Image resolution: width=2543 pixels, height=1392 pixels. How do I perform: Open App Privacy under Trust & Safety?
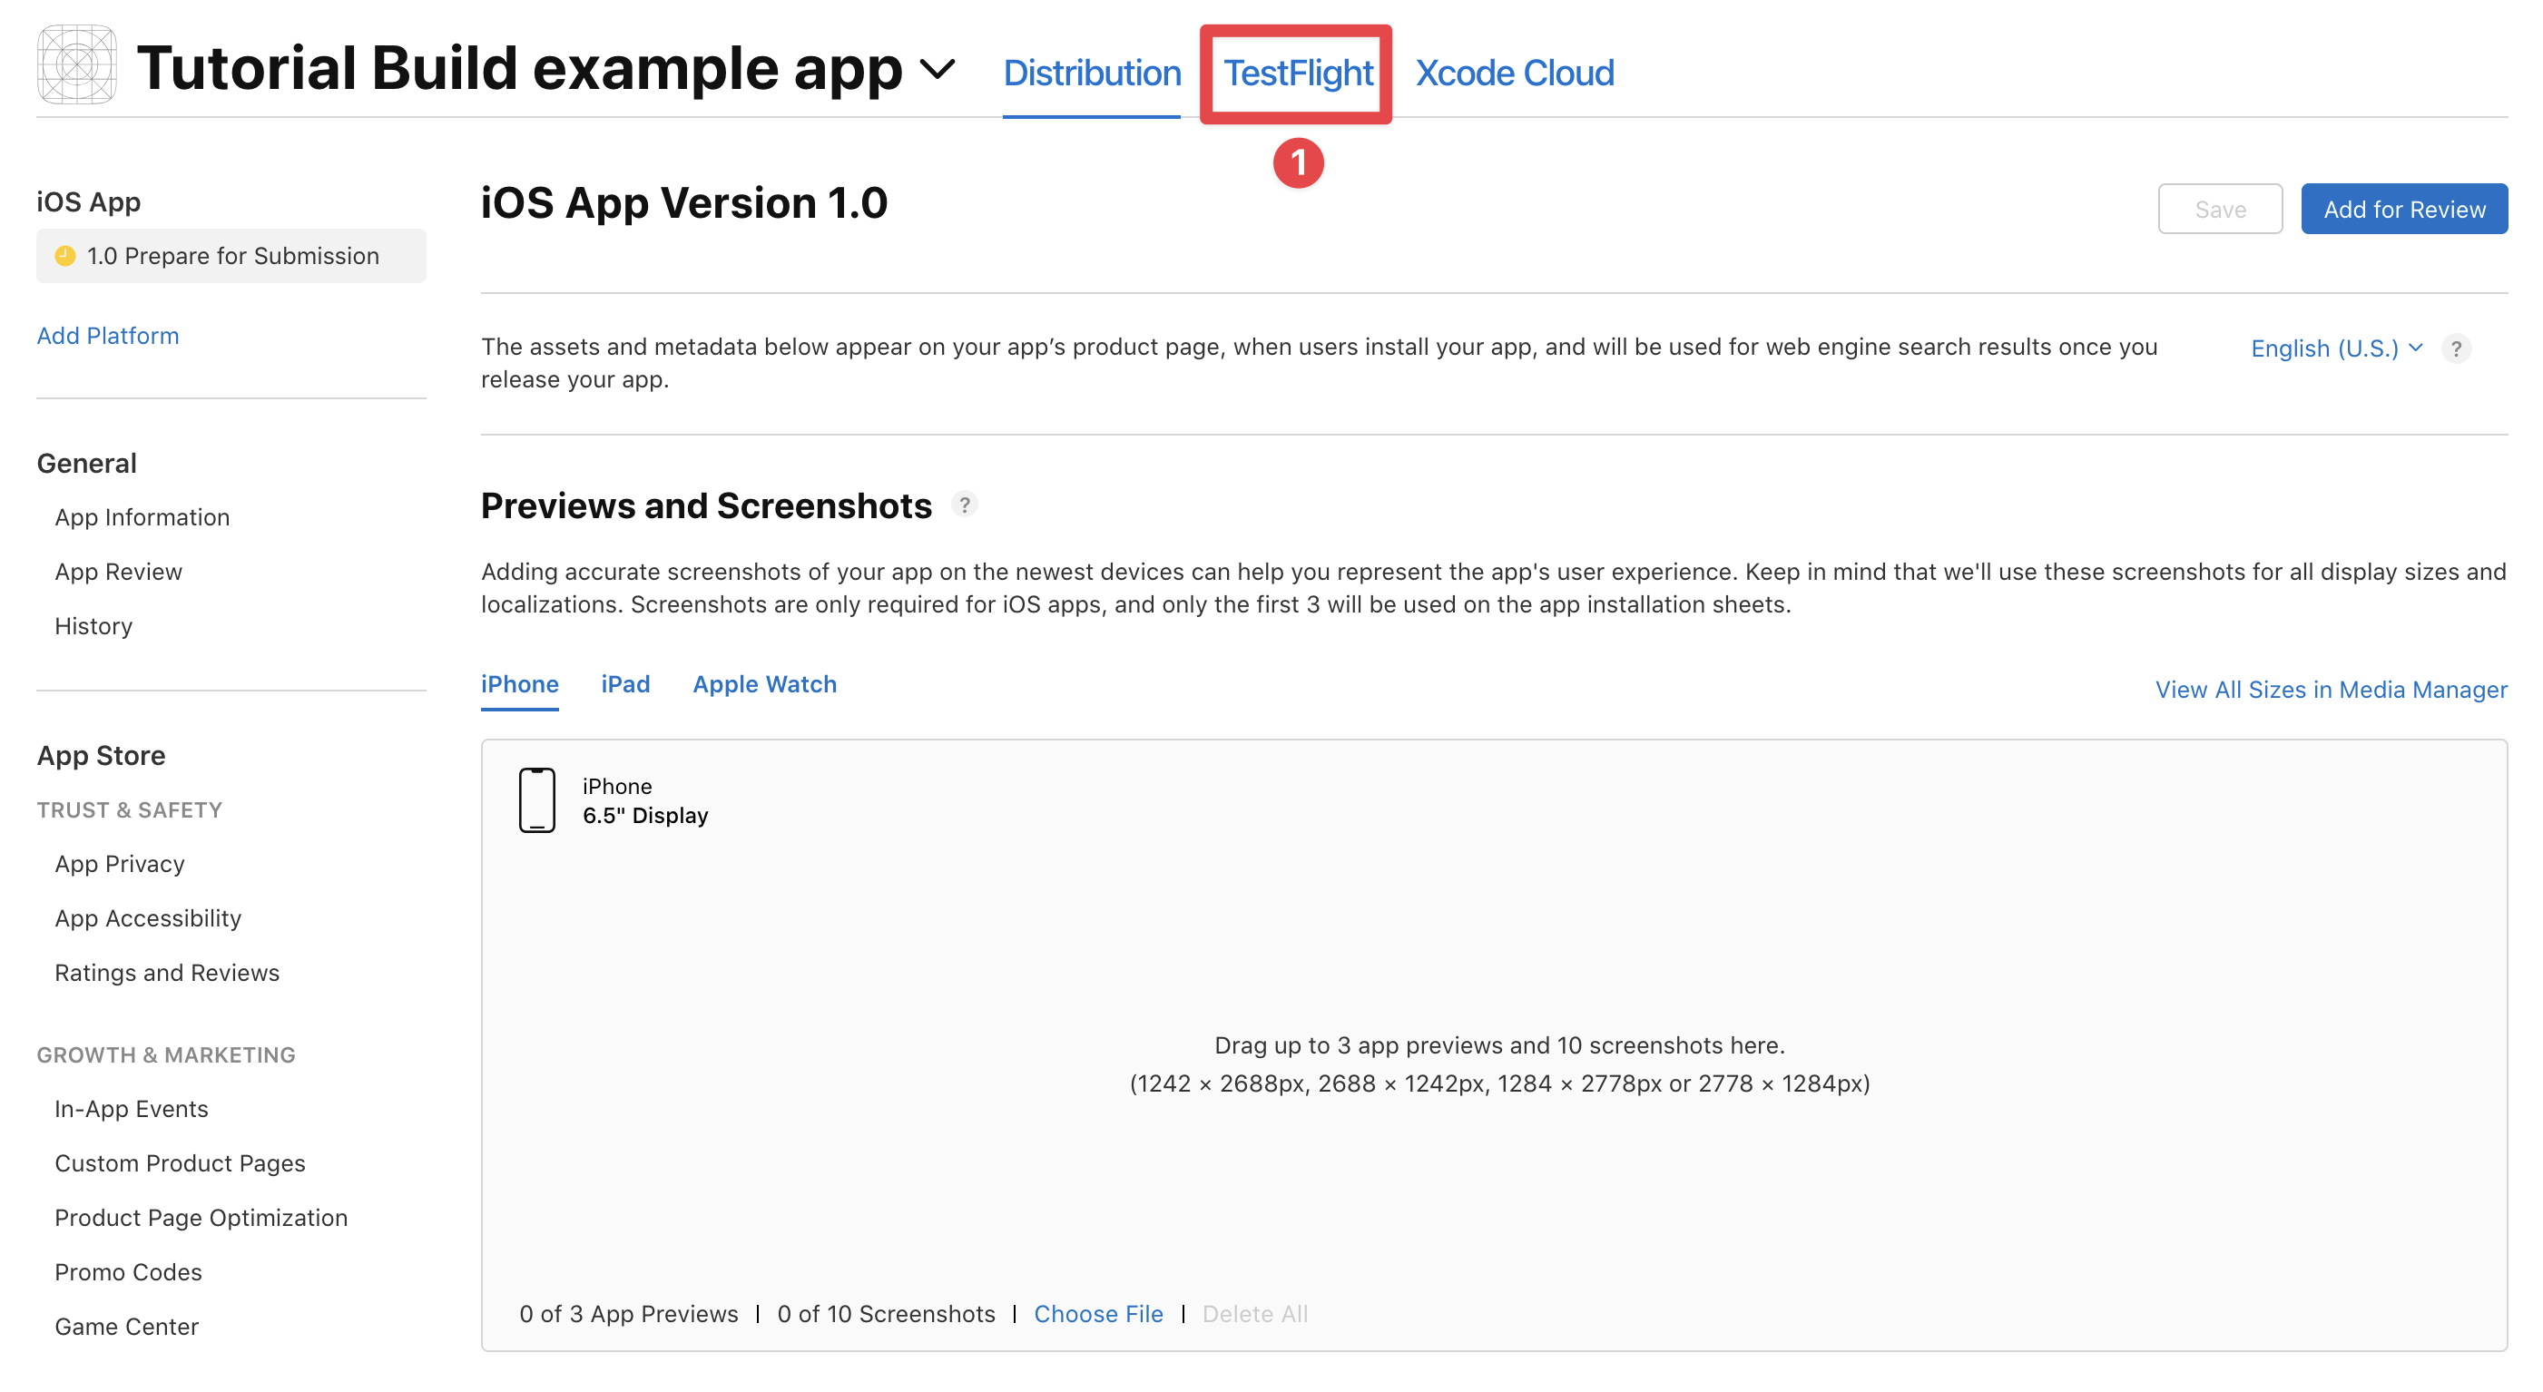[119, 863]
